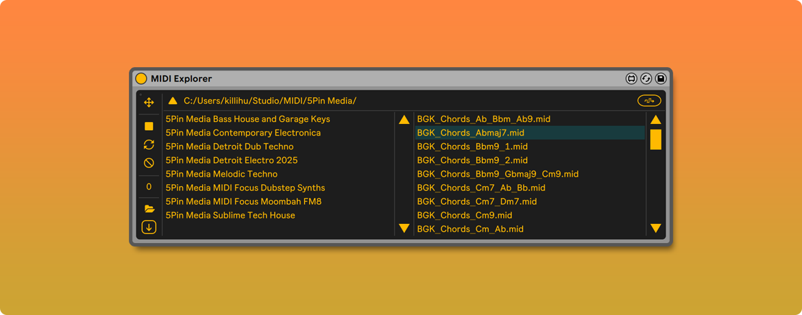Click the save disk icon in title bar
This screenshot has height=315, width=802.
point(661,79)
